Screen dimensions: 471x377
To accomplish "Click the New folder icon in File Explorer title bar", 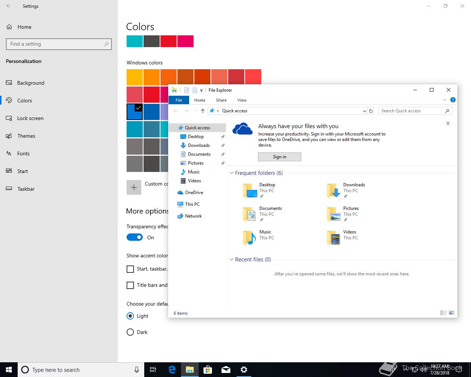I will pos(195,90).
